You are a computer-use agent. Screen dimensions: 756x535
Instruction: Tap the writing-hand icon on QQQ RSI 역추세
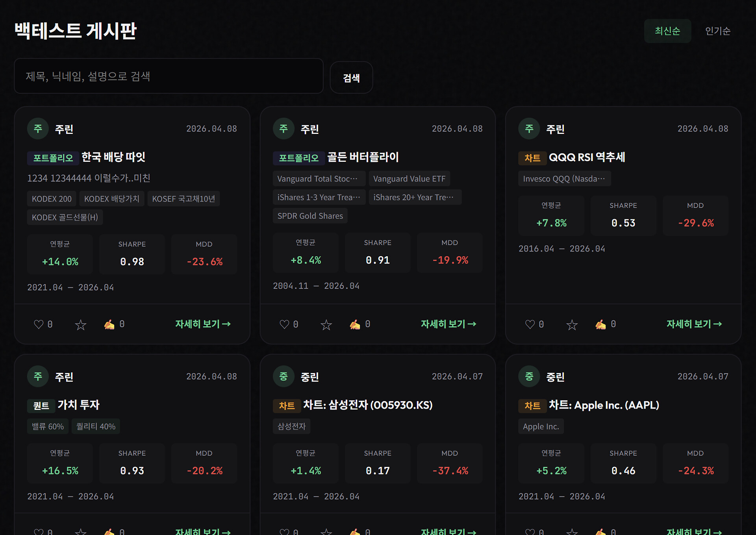tap(600, 324)
